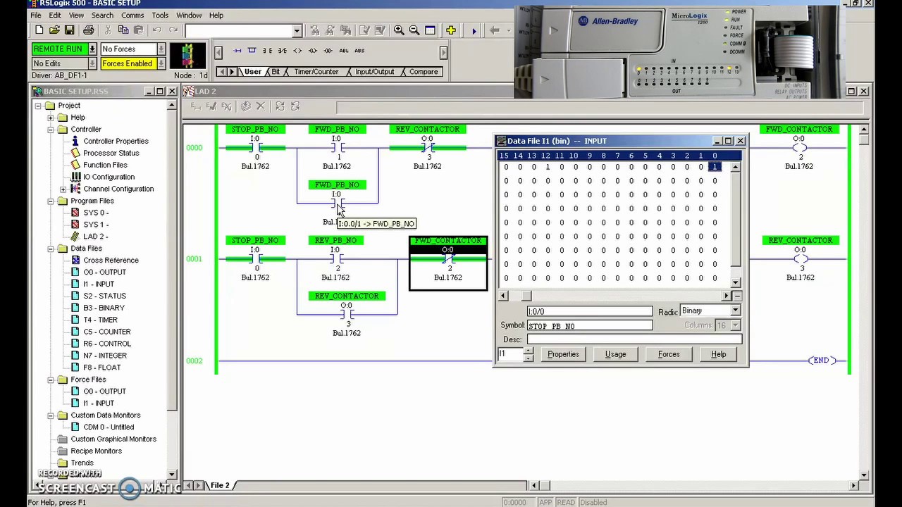
Task: Click the Zoom Out magnifier icon
Action: tap(414, 30)
